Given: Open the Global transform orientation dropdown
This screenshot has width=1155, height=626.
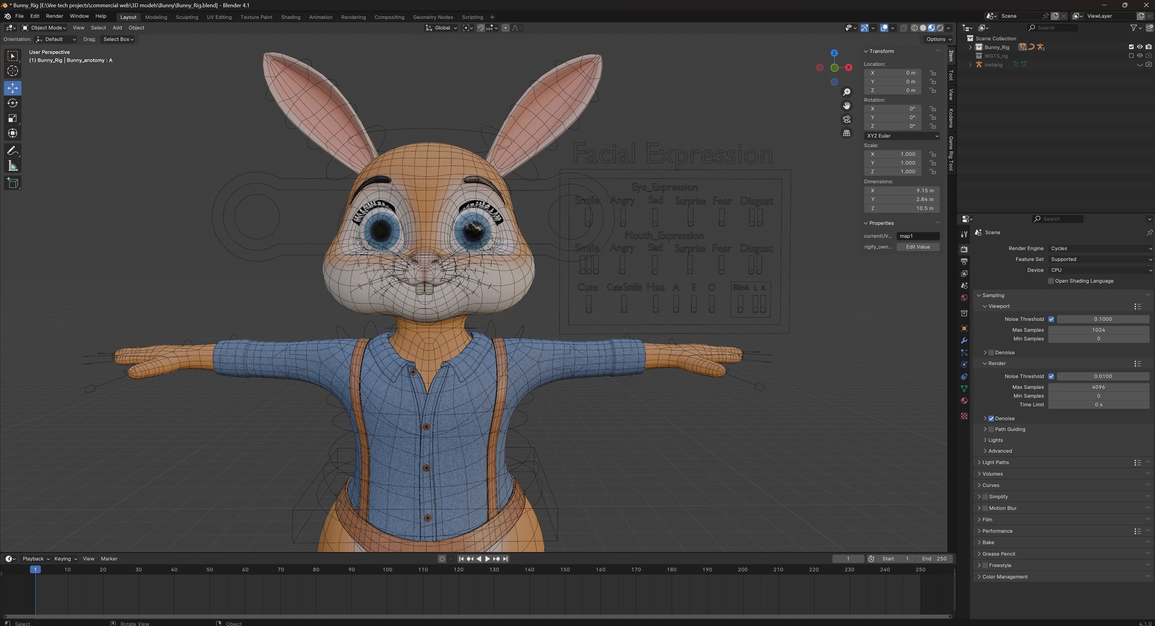Looking at the screenshot, I should [x=441, y=28].
